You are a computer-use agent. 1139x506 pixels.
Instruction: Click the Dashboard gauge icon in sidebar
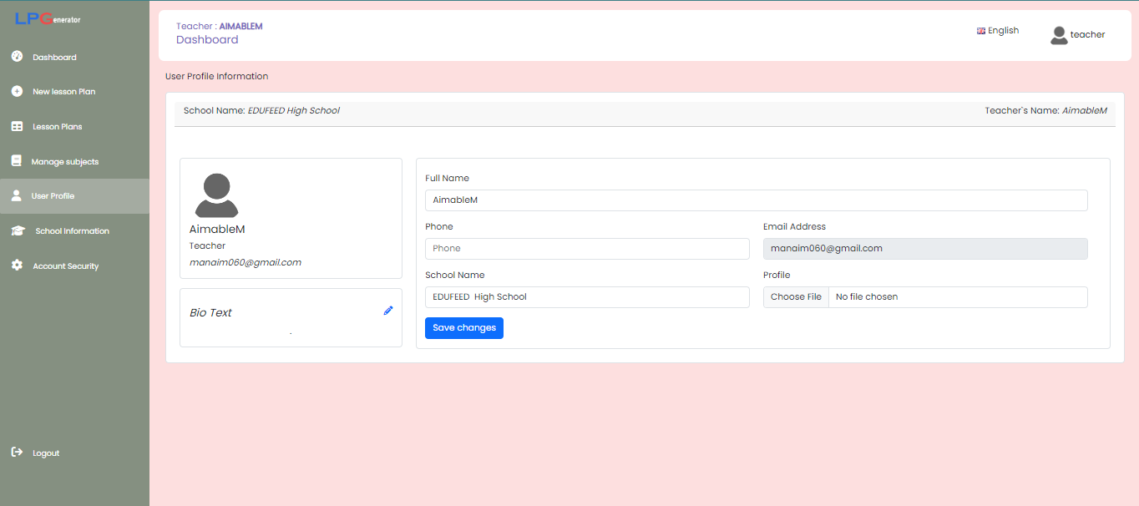[17, 57]
